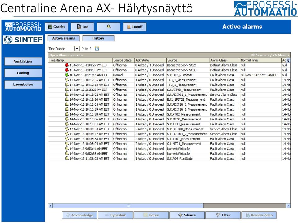Sort by the Source column header
Image resolution: width=298 pixels, height=223 pixels.
[x=188, y=60]
